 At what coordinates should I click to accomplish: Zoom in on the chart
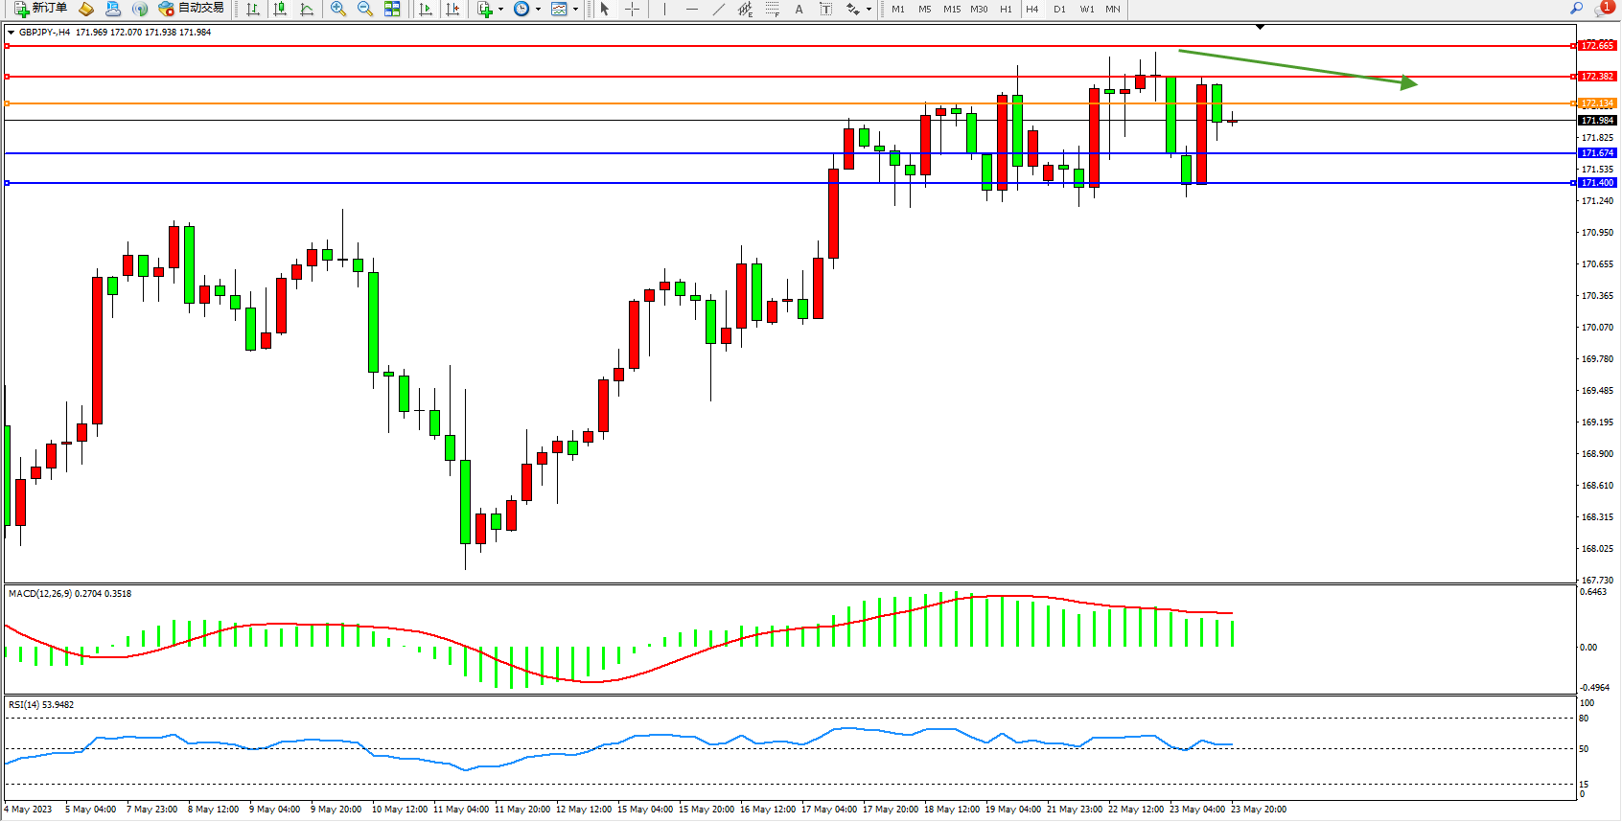point(338,9)
